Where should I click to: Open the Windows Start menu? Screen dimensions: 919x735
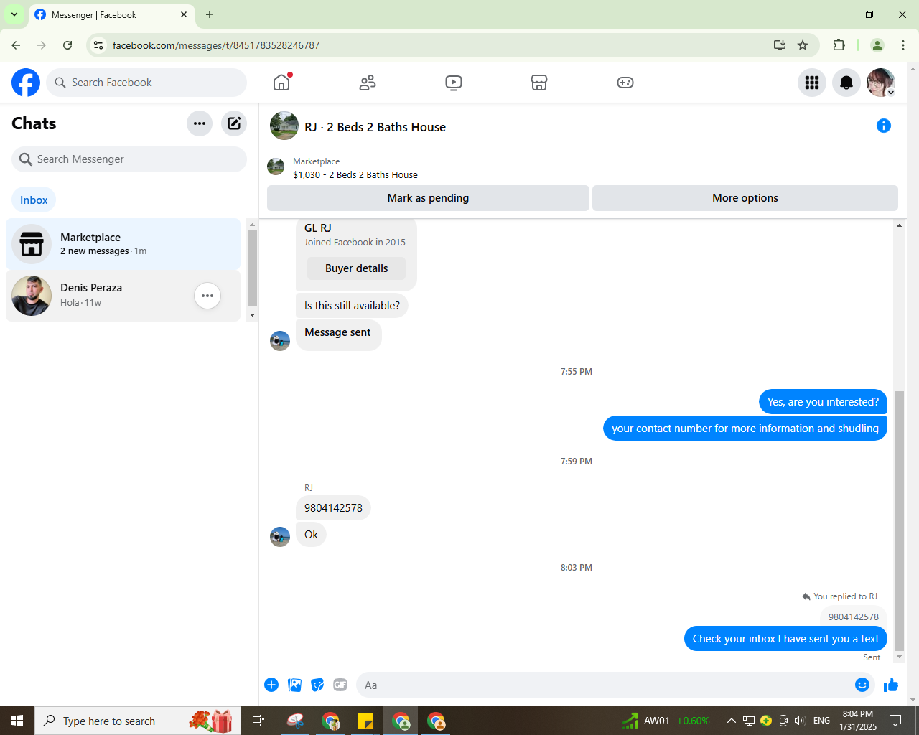click(17, 721)
